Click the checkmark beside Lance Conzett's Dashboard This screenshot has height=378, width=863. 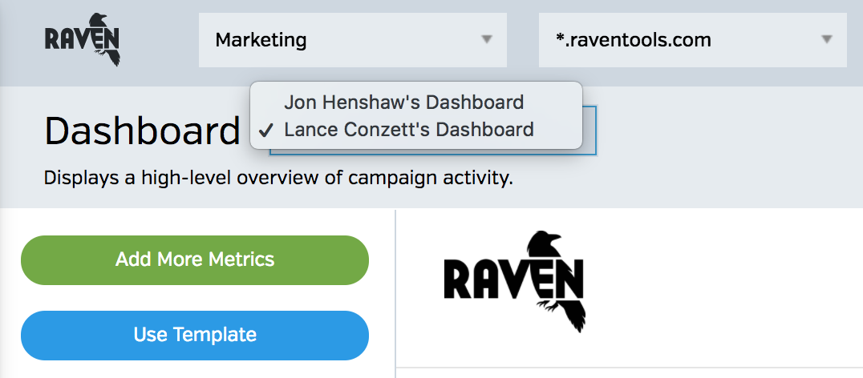[267, 130]
